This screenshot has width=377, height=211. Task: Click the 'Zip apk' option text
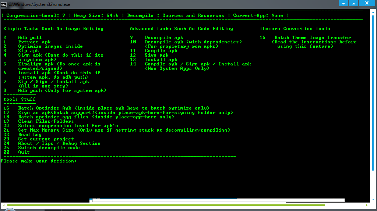(28, 51)
